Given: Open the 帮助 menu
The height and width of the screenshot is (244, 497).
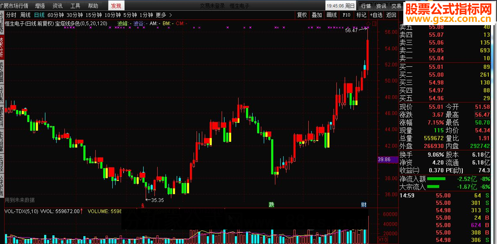Looking at the screenshot, I should [x=93, y=6].
